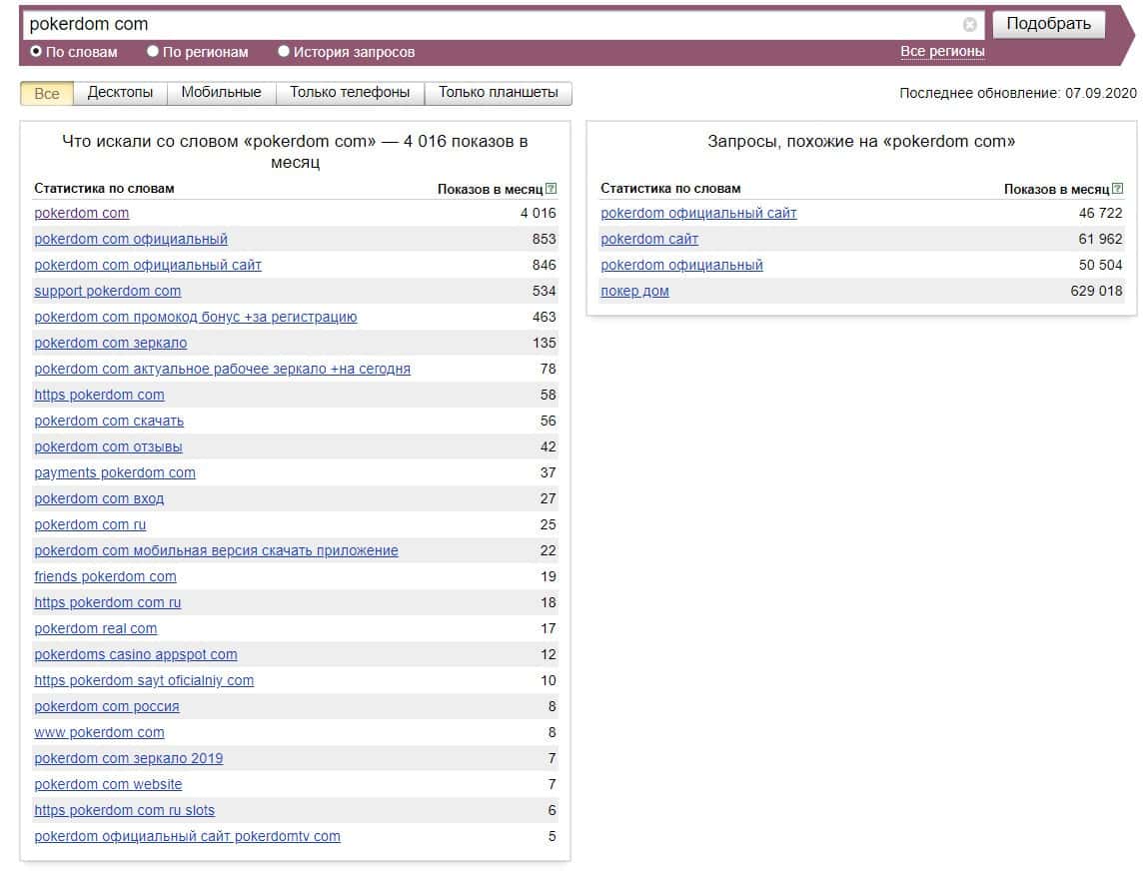Clear the search field with the X icon
The image size is (1143, 873).
coord(969,25)
